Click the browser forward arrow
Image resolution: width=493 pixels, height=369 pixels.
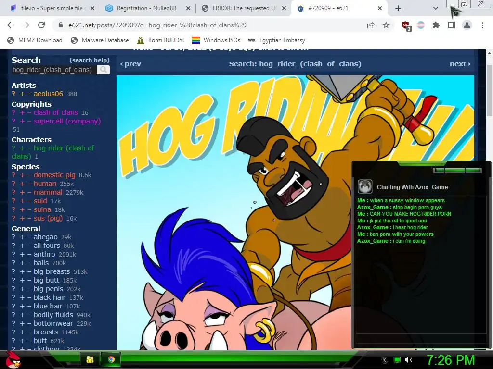[x=26, y=25]
